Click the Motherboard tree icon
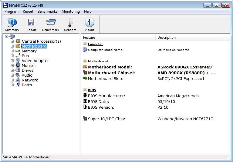This screenshot has width=233, height=162. click(18, 46)
